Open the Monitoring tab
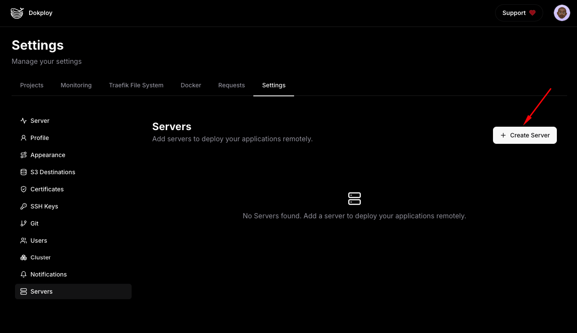The height and width of the screenshot is (333, 577). tap(76, 85)
